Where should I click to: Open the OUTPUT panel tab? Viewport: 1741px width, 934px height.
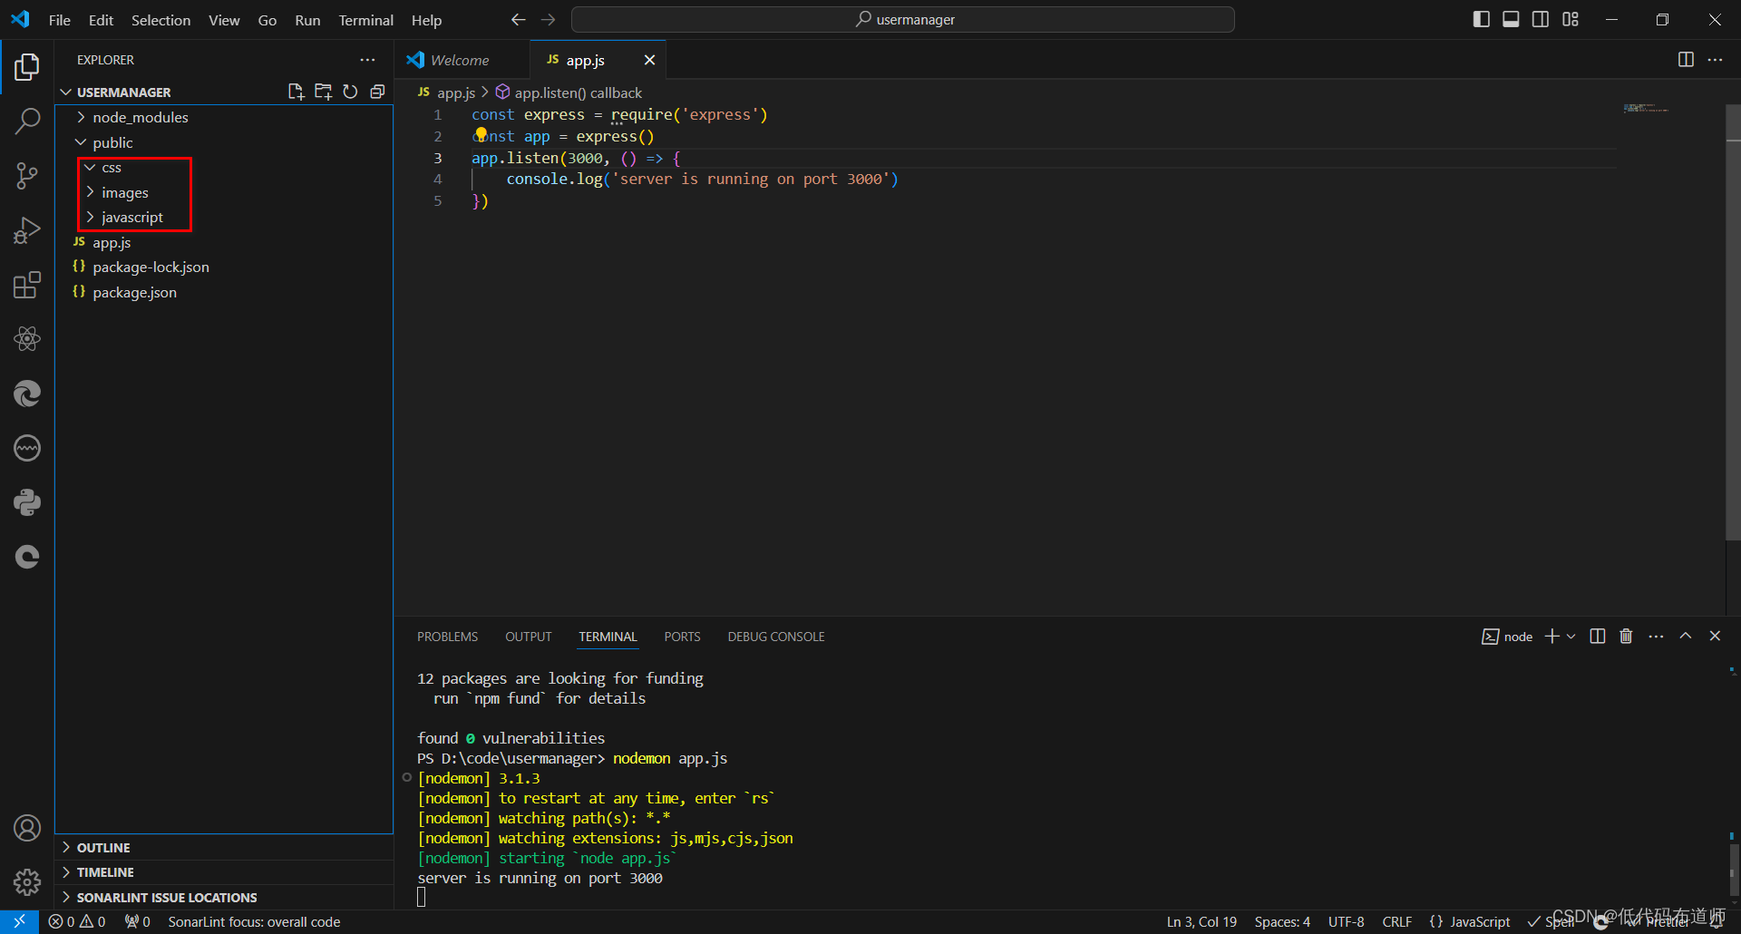pos(529,637)
